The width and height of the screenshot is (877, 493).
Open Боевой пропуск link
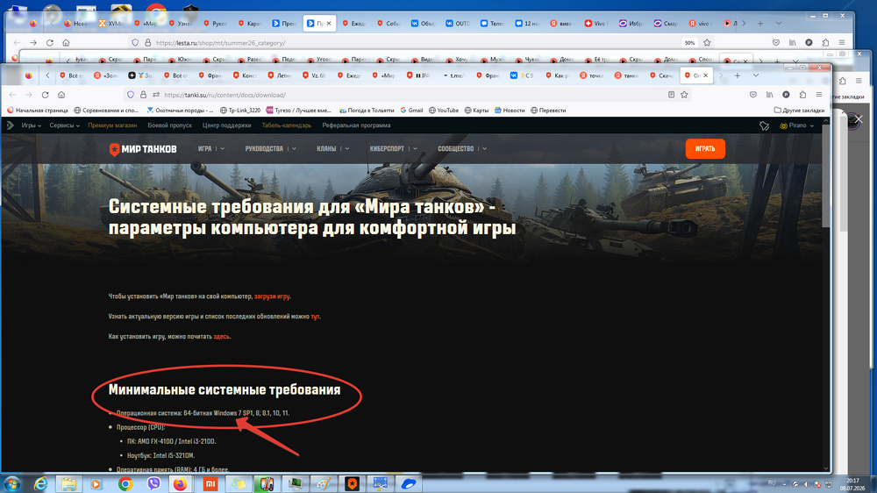pyautogui.click(x=169, y=125)
